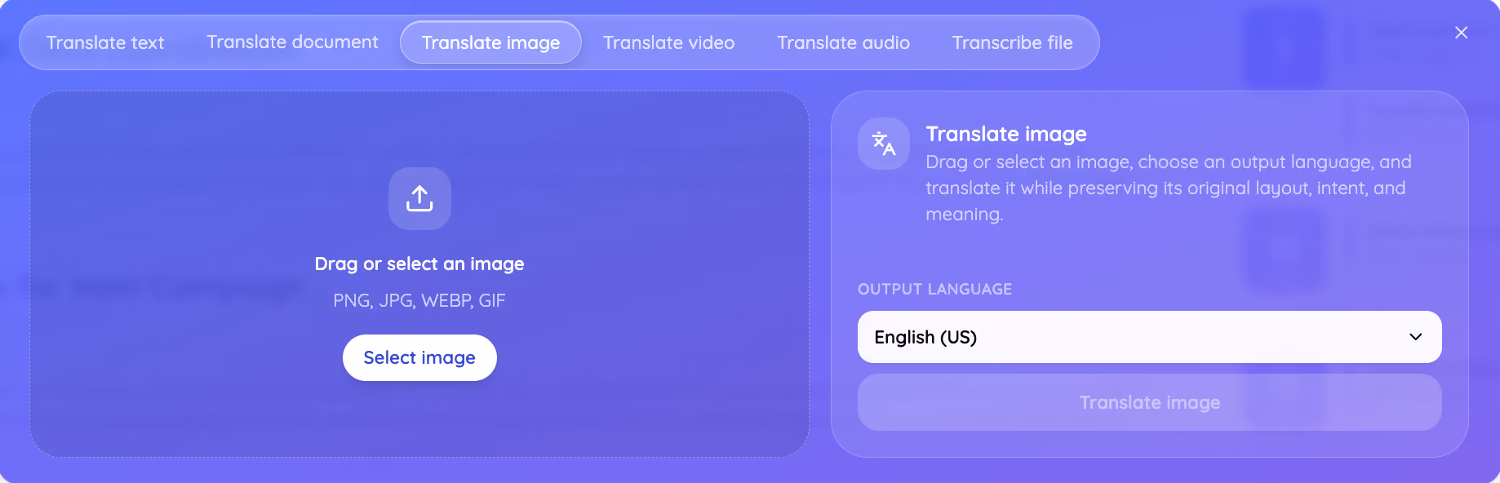Screen dimensions: 1500x483
Task: Click the OUTPUT LANGUAGE label
Action: click(x=934, y=289)
